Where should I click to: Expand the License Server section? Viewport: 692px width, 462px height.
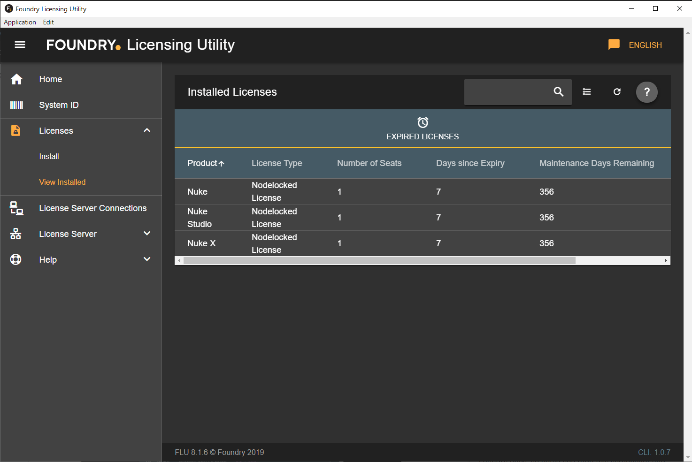point(147,234)
